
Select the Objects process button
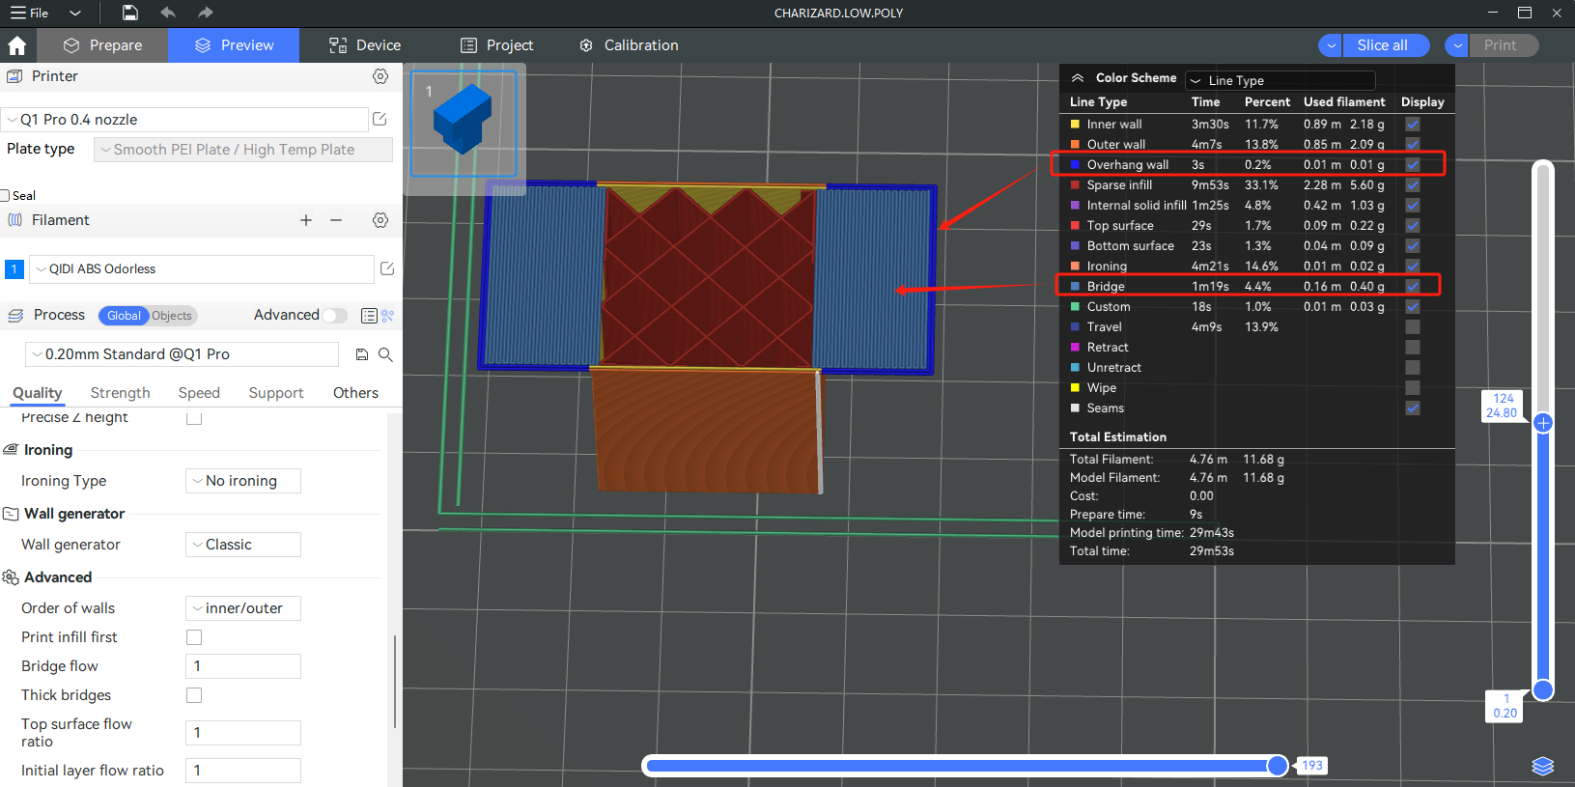pyautogui.click(x=172, y=316)
